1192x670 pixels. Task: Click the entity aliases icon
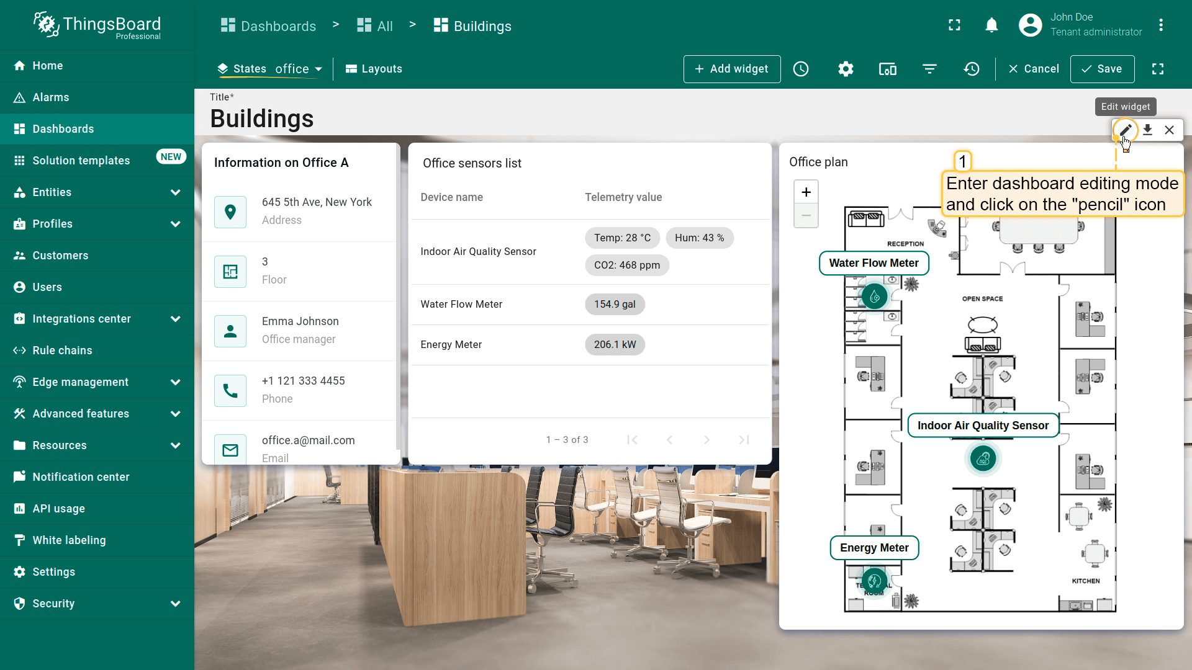pyautogui.click(x=888, y=69)
